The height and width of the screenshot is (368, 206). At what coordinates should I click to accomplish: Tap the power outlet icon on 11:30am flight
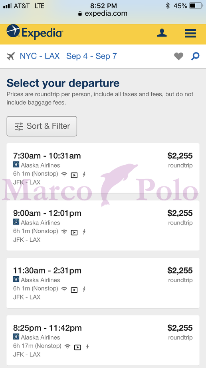84,289
